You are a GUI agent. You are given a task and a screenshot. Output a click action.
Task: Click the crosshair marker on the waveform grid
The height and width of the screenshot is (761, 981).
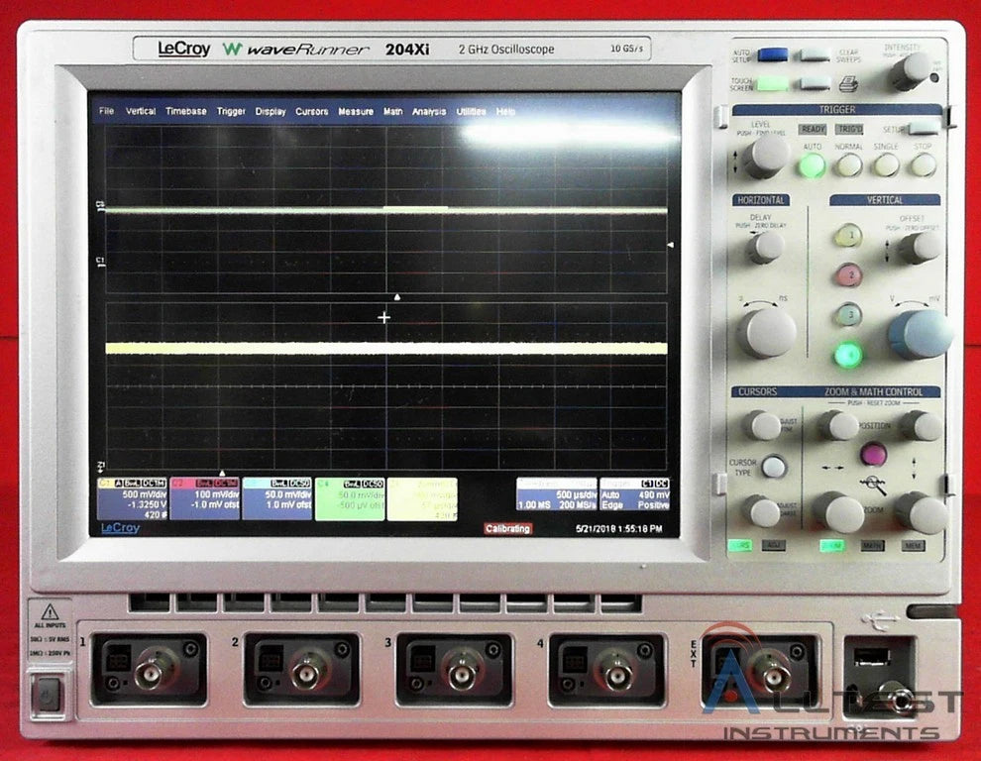[384, 317]
